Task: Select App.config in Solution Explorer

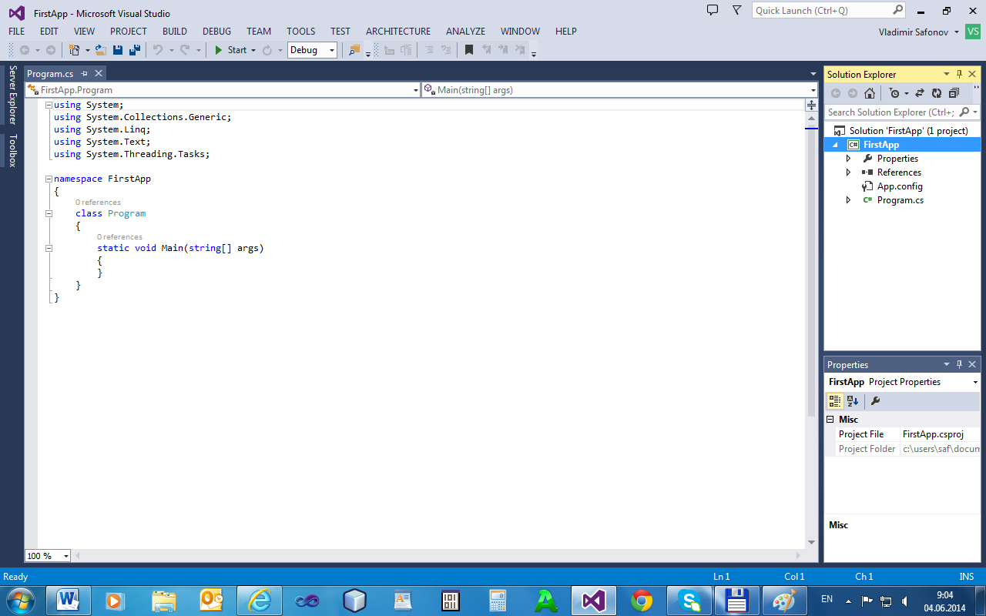Action: 900,186
